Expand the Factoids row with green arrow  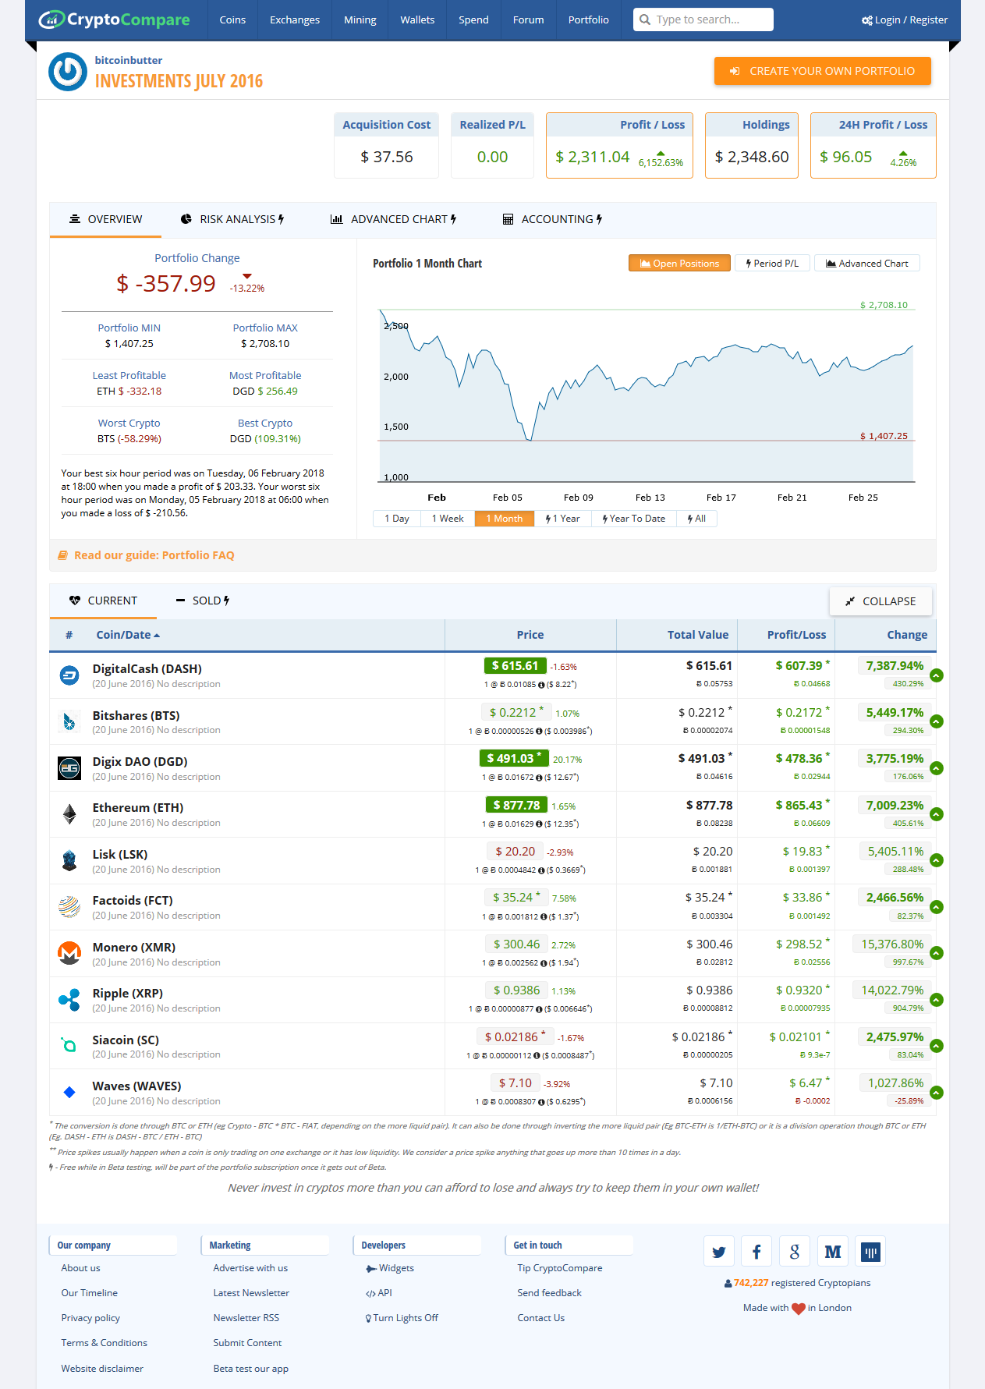point(937,907)
